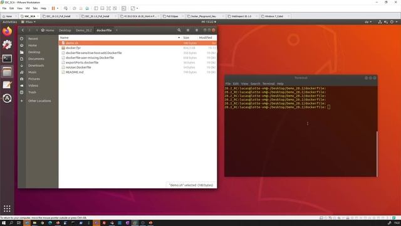Click the Terminal window's vertical scrollbar
Image resolution: width=401 pixels, height=226 pixels.
(377, 153)
